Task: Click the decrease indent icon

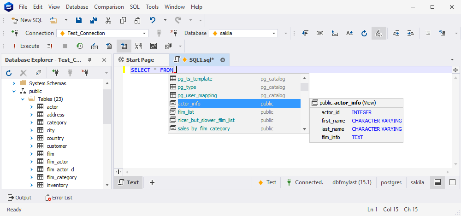Action: click(396, 33)
